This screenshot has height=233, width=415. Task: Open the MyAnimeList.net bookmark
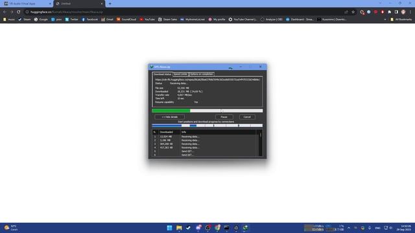[193, 19]
